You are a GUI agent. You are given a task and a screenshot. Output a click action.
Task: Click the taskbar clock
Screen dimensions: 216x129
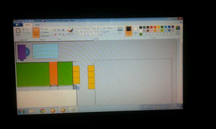pyautogui.click(x=174, y=106)
